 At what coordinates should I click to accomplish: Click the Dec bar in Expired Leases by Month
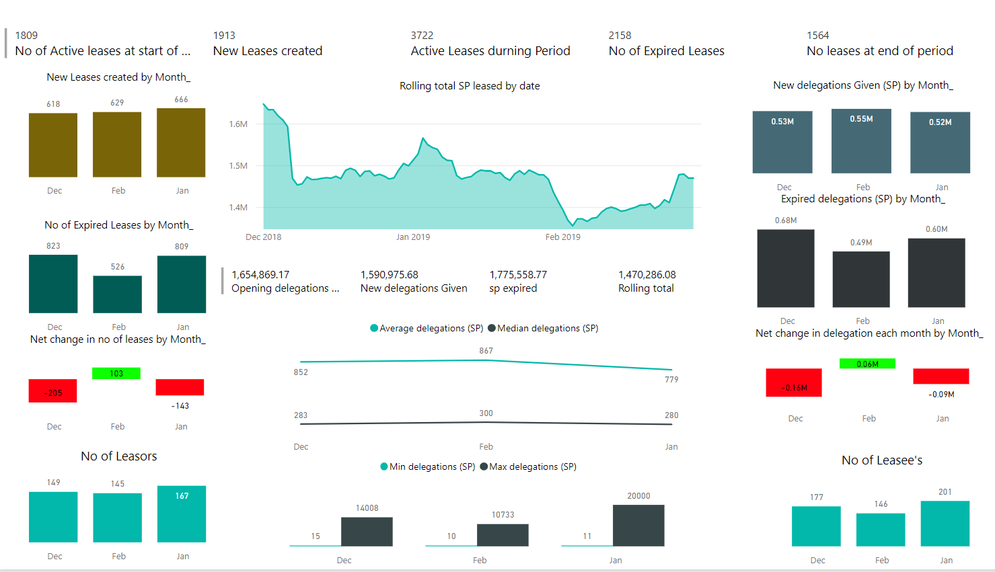(x=53, y=284)
